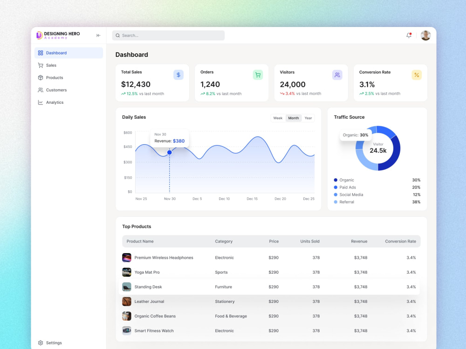Click the "Sports" category cell
The width and height of the screenshot is (466, 349).
pyautogui.click(x=221, y=272)
